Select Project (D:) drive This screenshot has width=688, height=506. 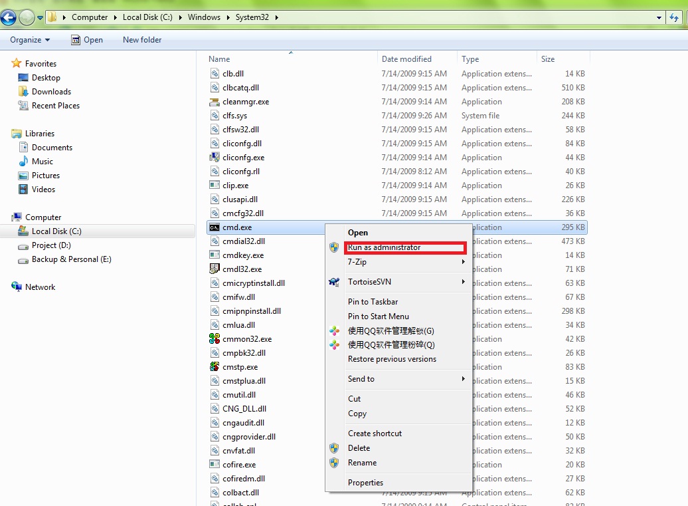click(51, 245)
